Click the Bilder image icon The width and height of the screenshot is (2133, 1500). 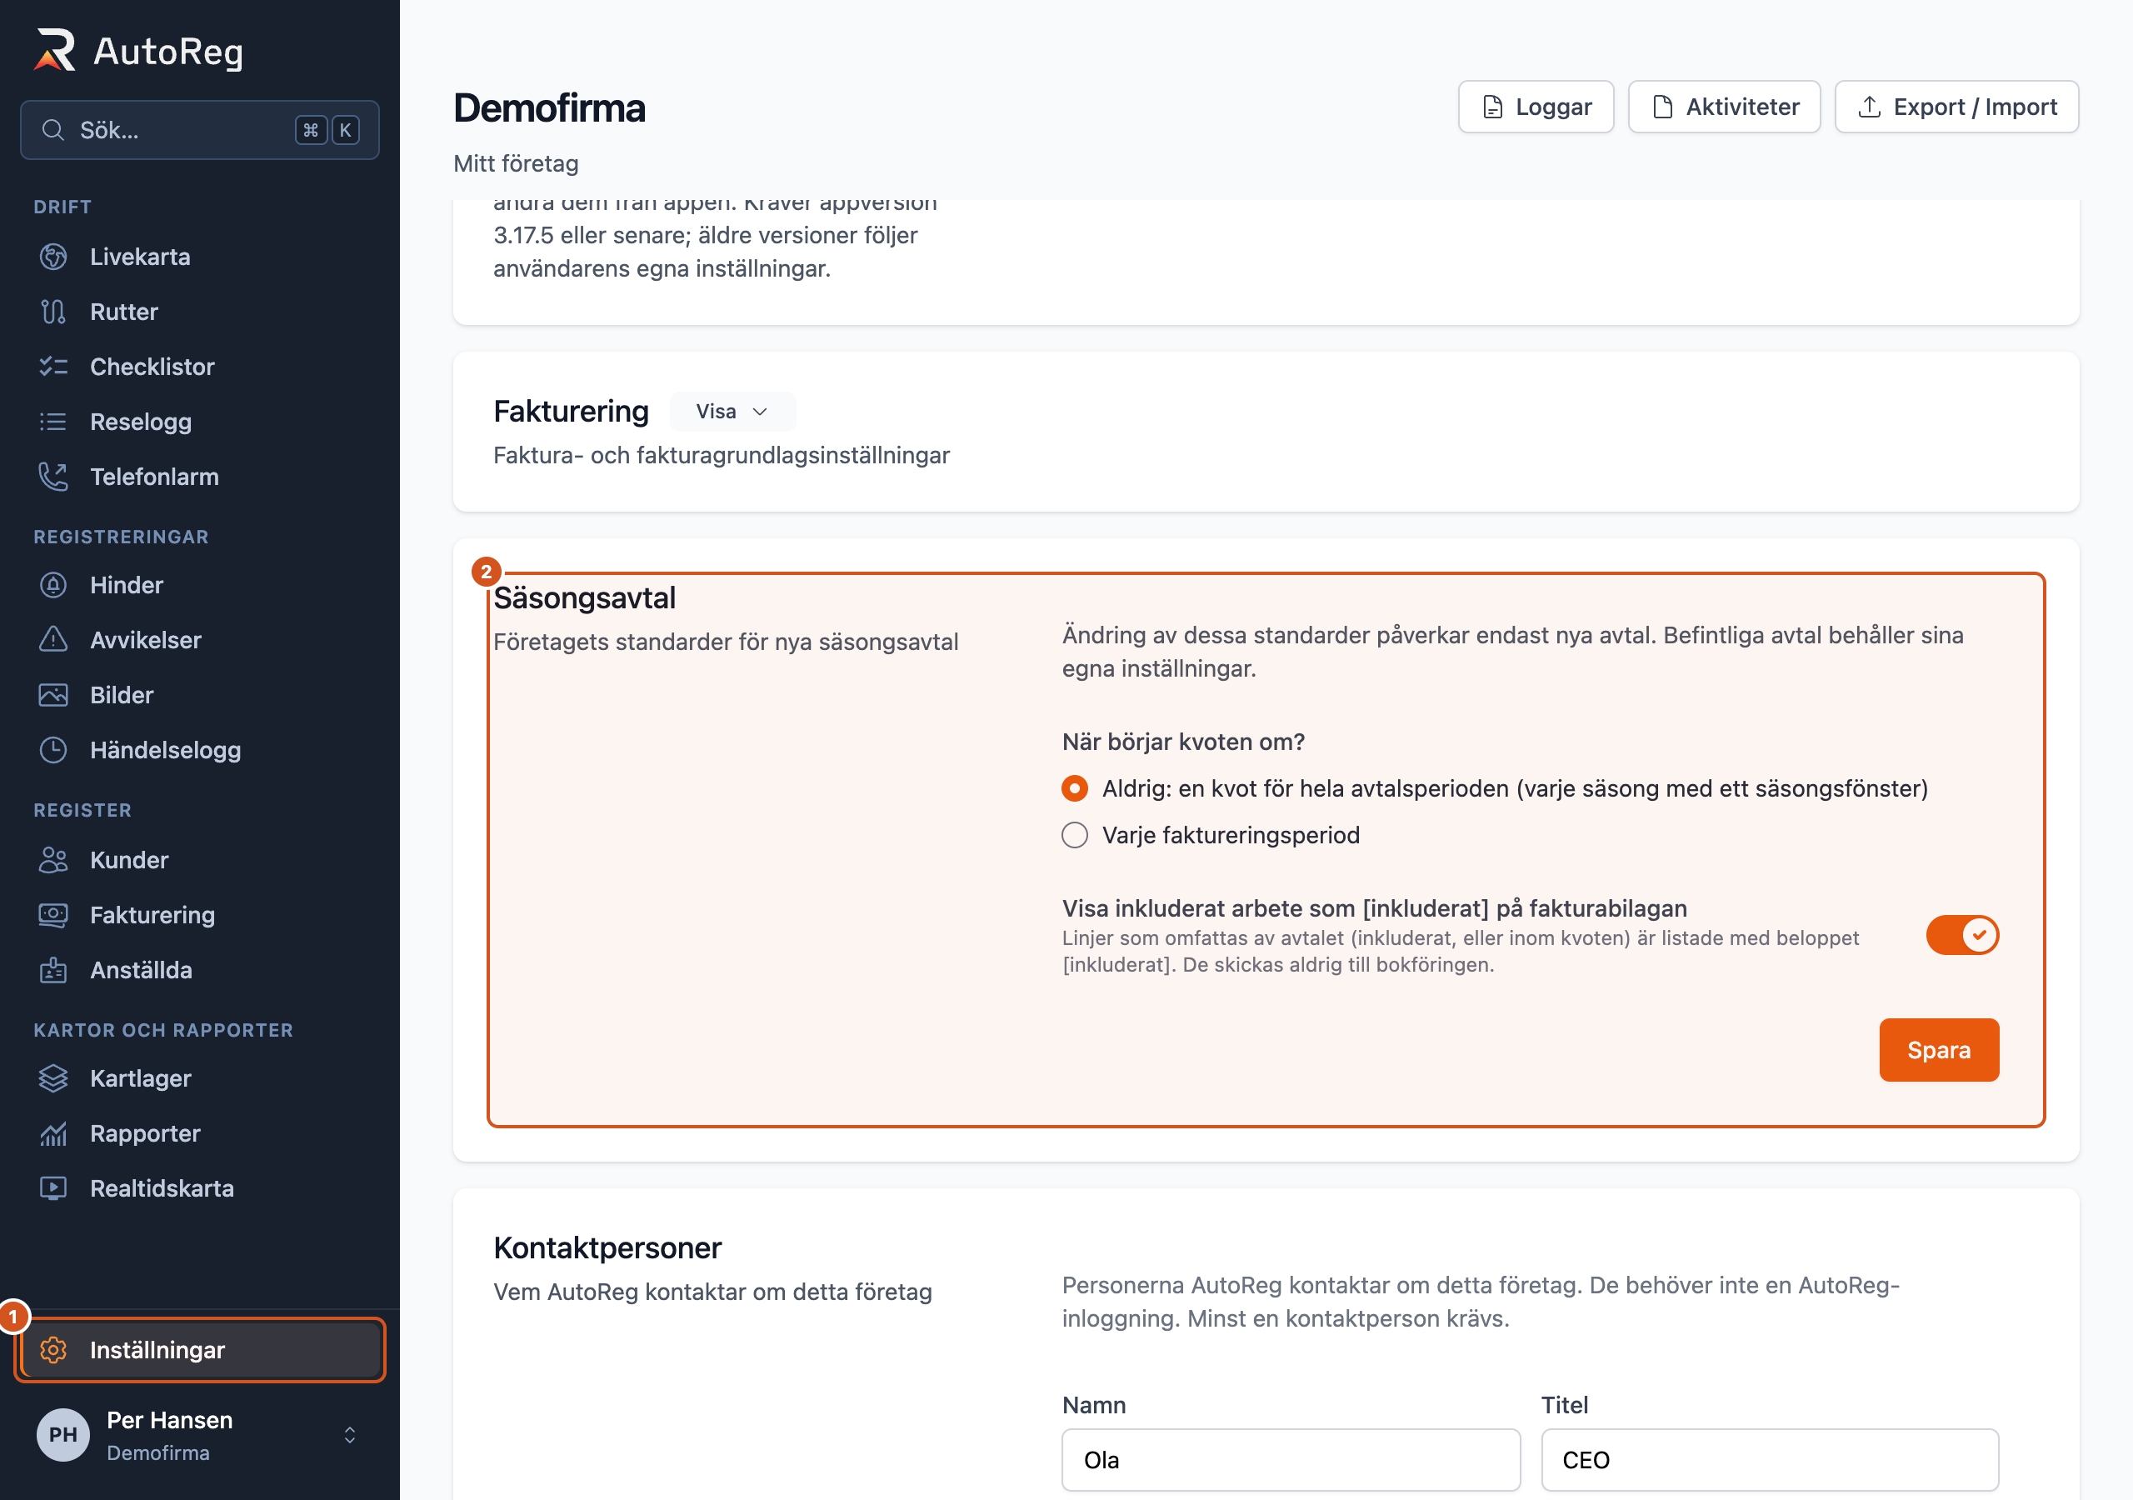(53, 695)
